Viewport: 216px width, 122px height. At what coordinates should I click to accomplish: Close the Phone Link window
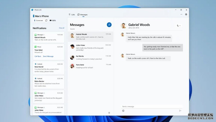(x=186, y=10)
